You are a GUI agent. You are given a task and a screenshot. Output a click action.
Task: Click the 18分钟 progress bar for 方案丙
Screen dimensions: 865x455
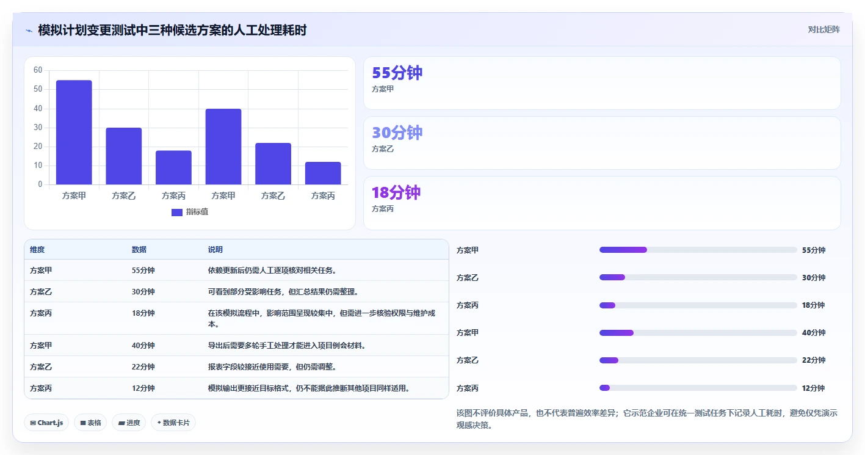pyautogui.click(x=698, y=305)
